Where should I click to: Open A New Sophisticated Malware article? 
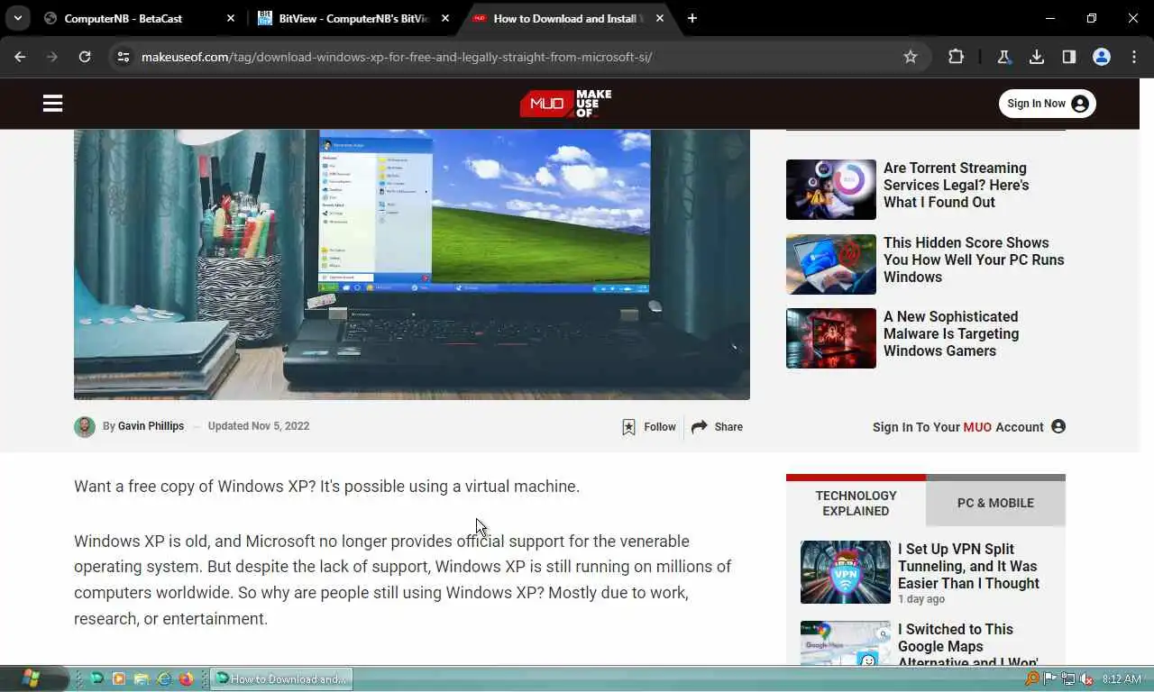pyautogui.click(x=951, y=333)
